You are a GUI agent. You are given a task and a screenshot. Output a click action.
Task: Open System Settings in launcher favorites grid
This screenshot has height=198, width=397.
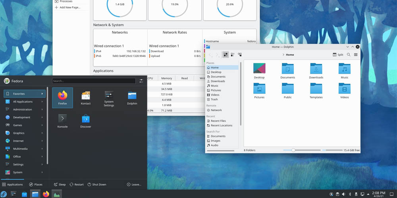tap(109, 99)
